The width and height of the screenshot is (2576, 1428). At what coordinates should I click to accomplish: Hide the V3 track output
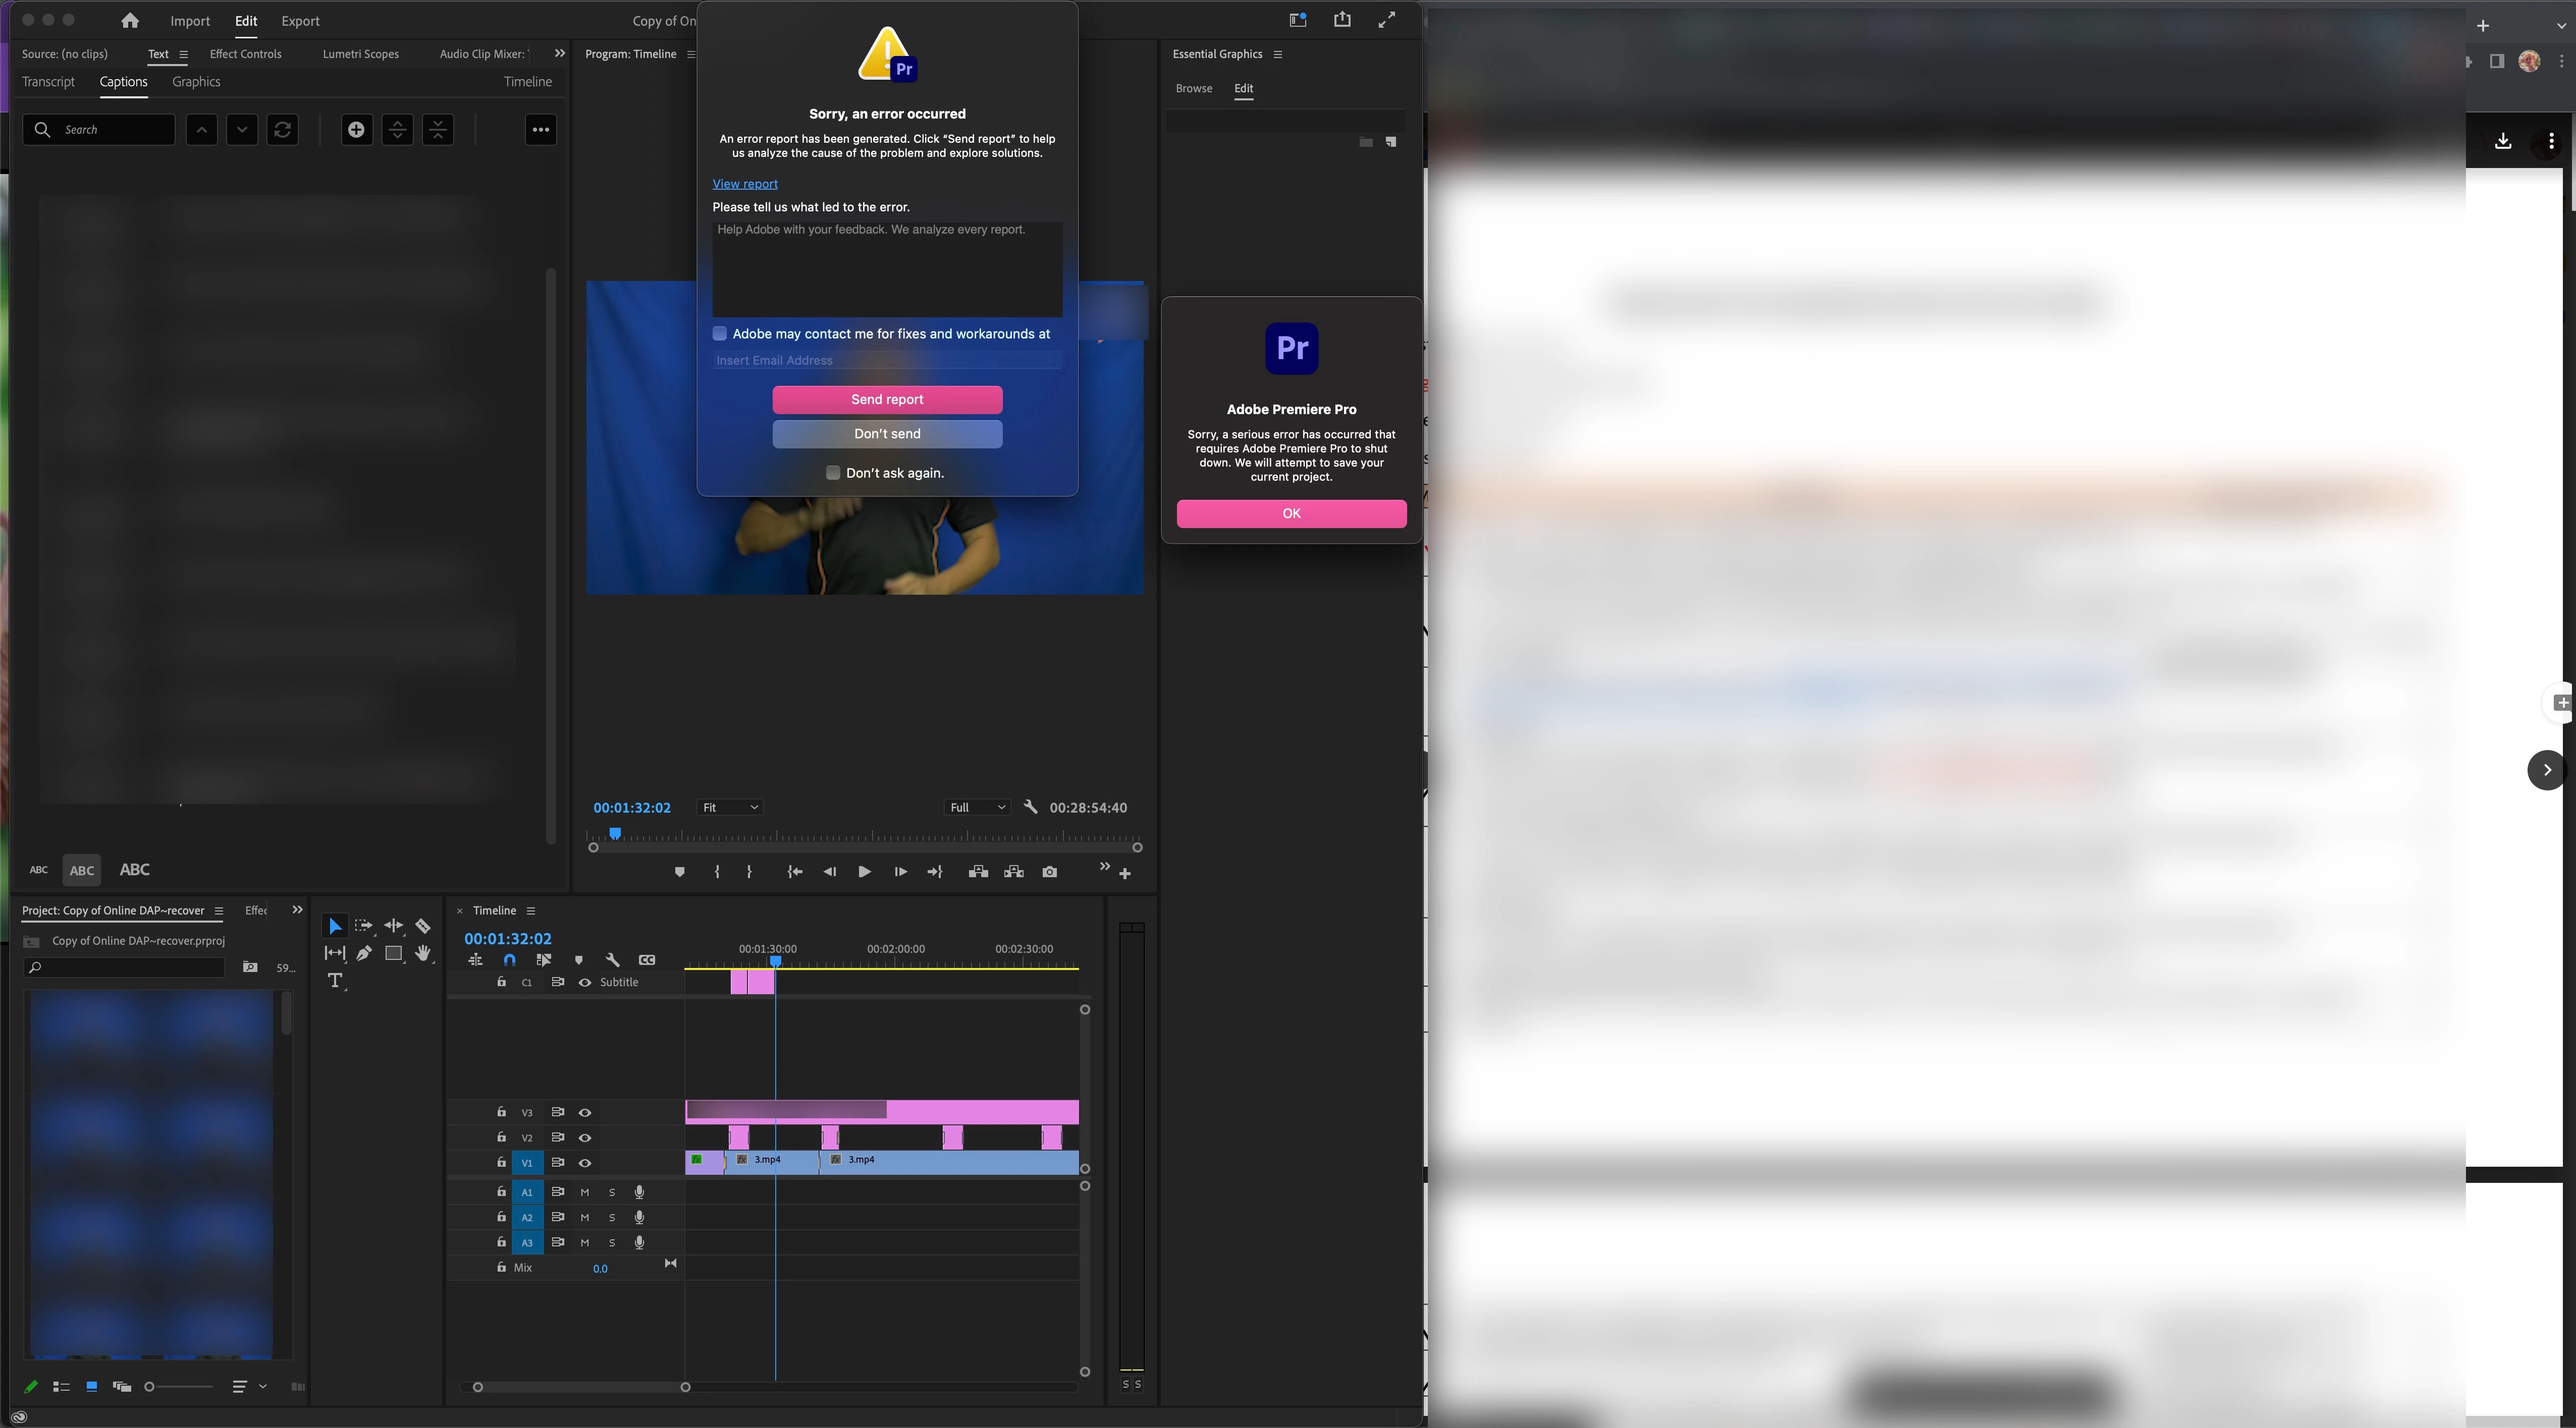click(585, 1112)
